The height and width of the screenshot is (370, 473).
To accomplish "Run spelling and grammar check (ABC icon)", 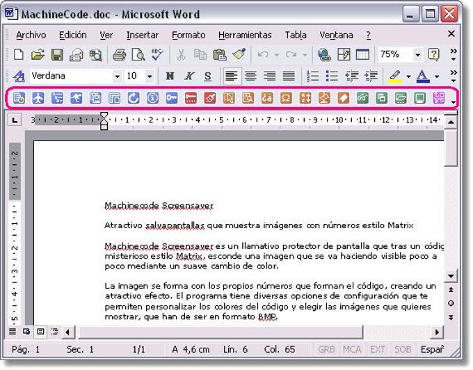I will point(157,55).
